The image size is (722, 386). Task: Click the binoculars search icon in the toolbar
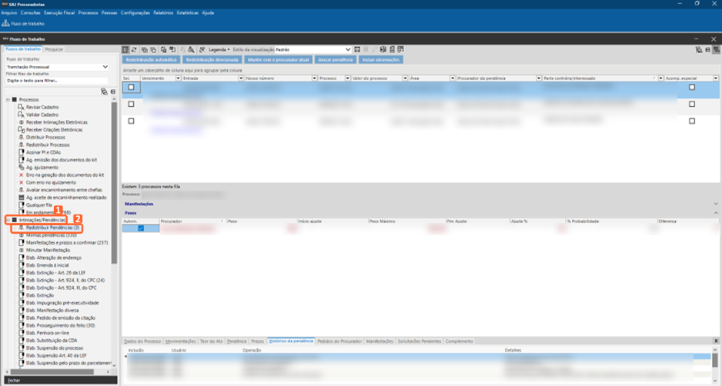[202, 49]
